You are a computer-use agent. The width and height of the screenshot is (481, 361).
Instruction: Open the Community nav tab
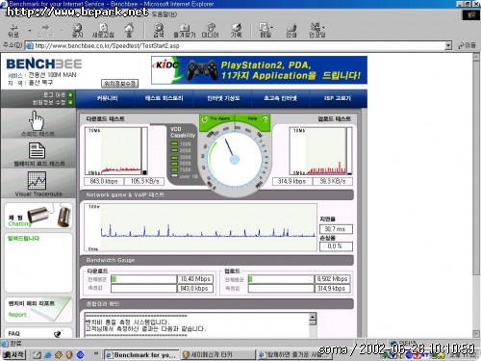click(x=107, y=98)
